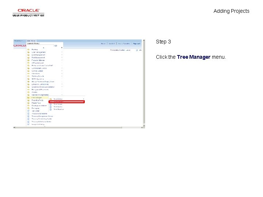The image size is (263, 197).
Task: Expand the arrow on the General Ledger row
Action: click(x=62, y=71)
